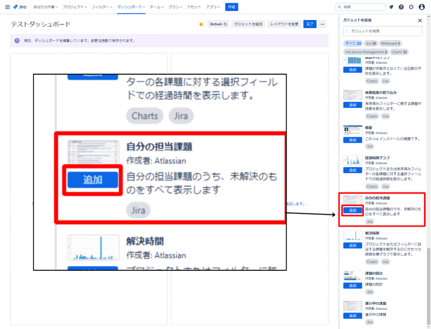Click the blue 完了 button
This screenshot has height=329, width=431.
[x=310, y=24]
